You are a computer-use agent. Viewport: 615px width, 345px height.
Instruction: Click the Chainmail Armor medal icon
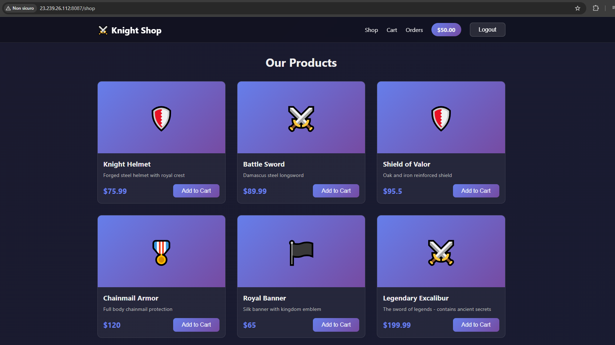pos(161,253)
